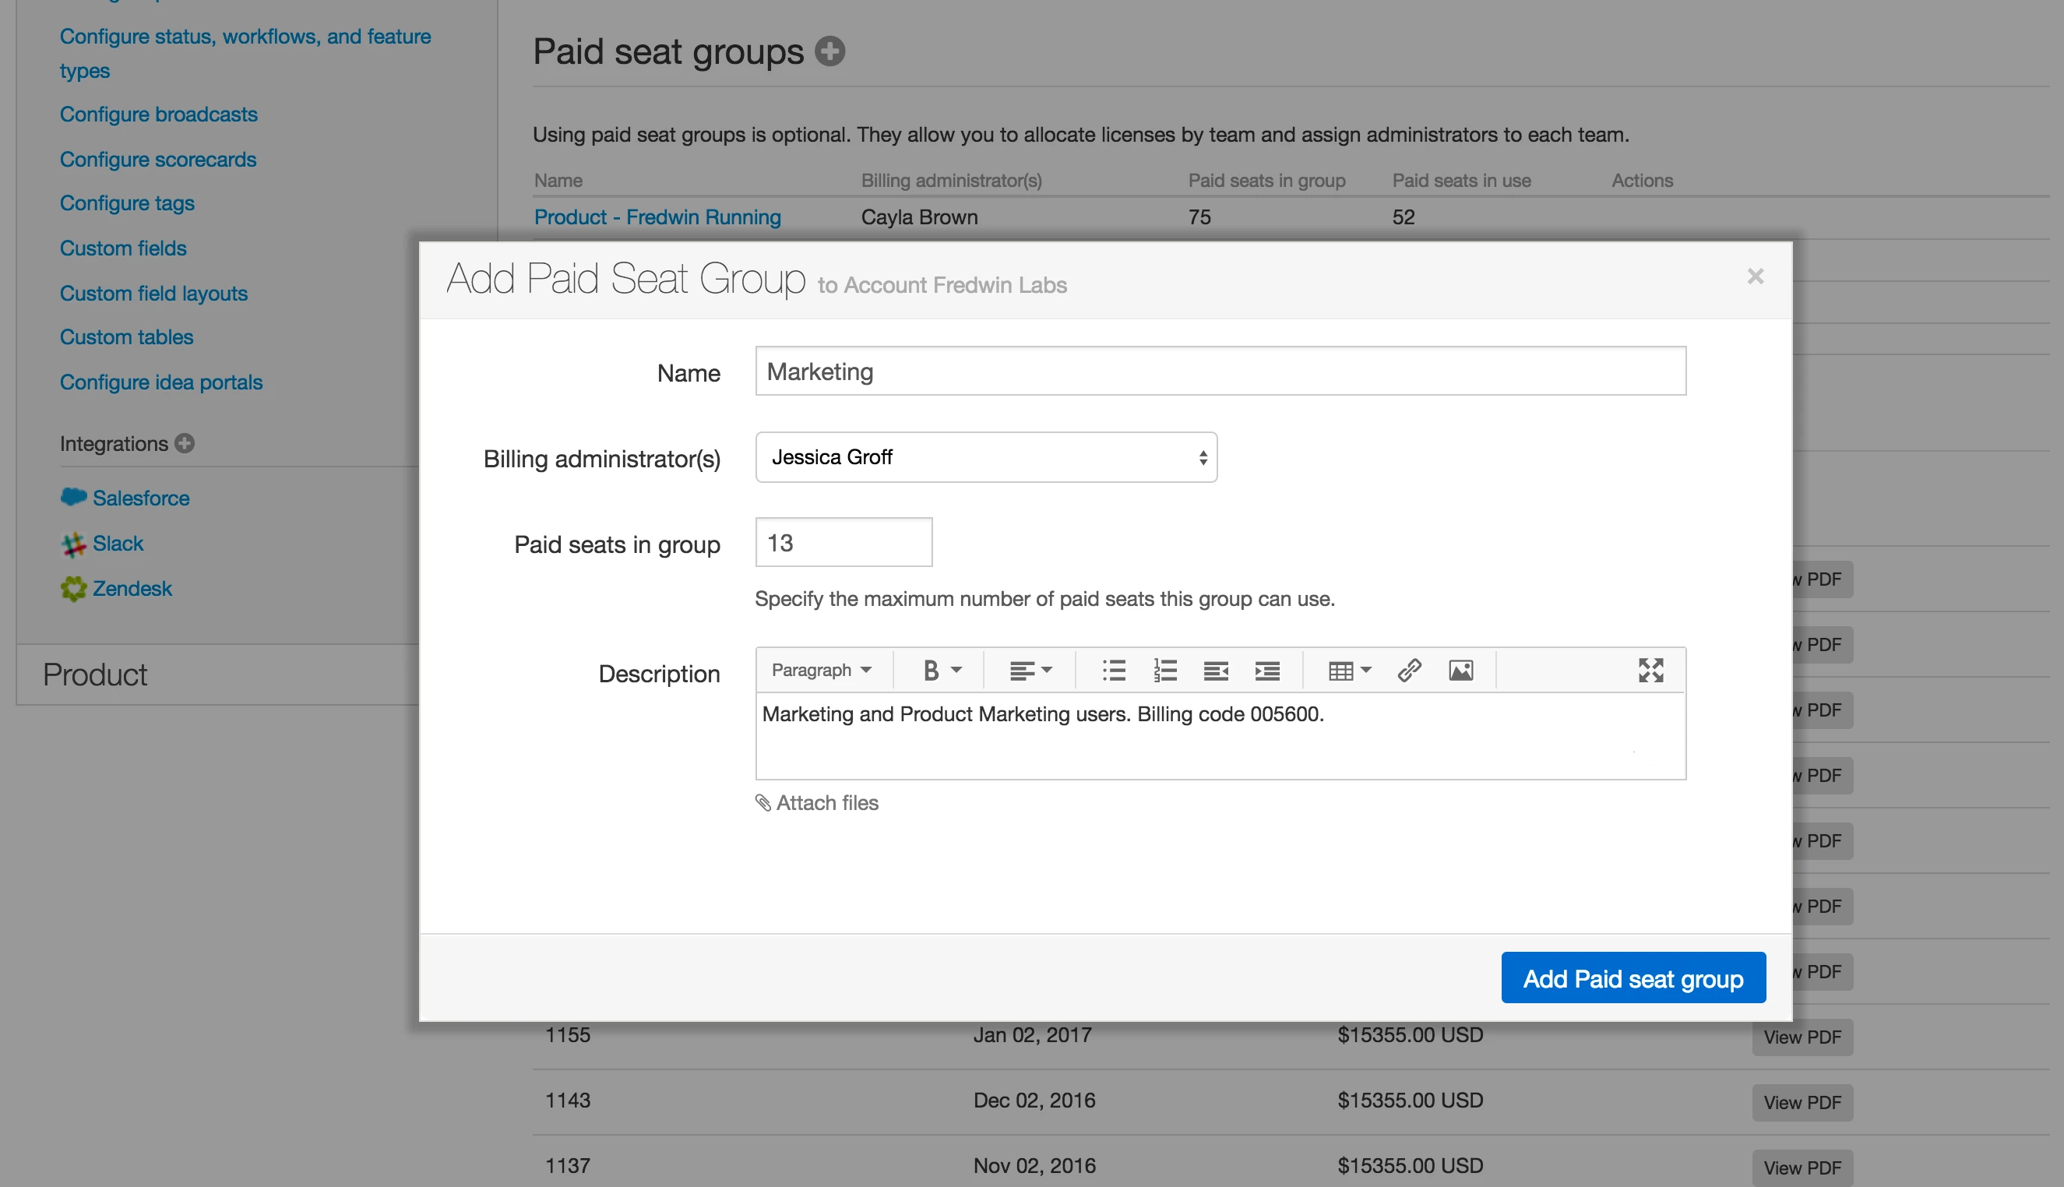Image resolution: width=2064 pixels, height=1187 pixels.
Task: Expand description editor to fullscreen
Action: click(1650, 670)
